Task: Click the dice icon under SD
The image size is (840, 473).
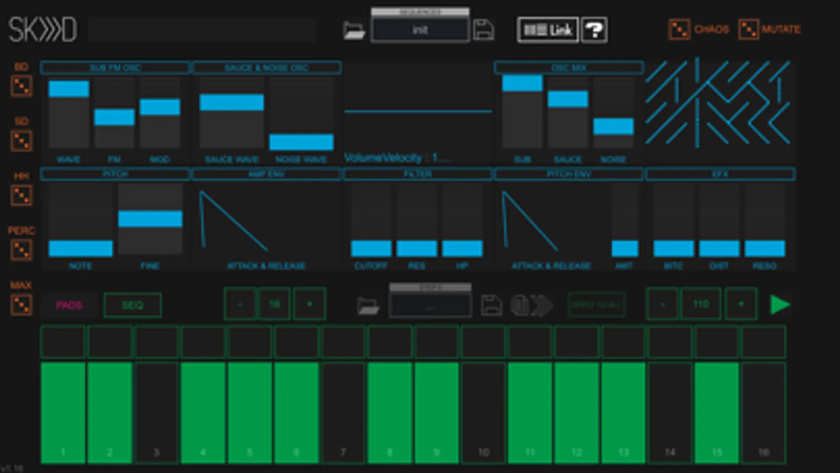Action: click(21, 141)
